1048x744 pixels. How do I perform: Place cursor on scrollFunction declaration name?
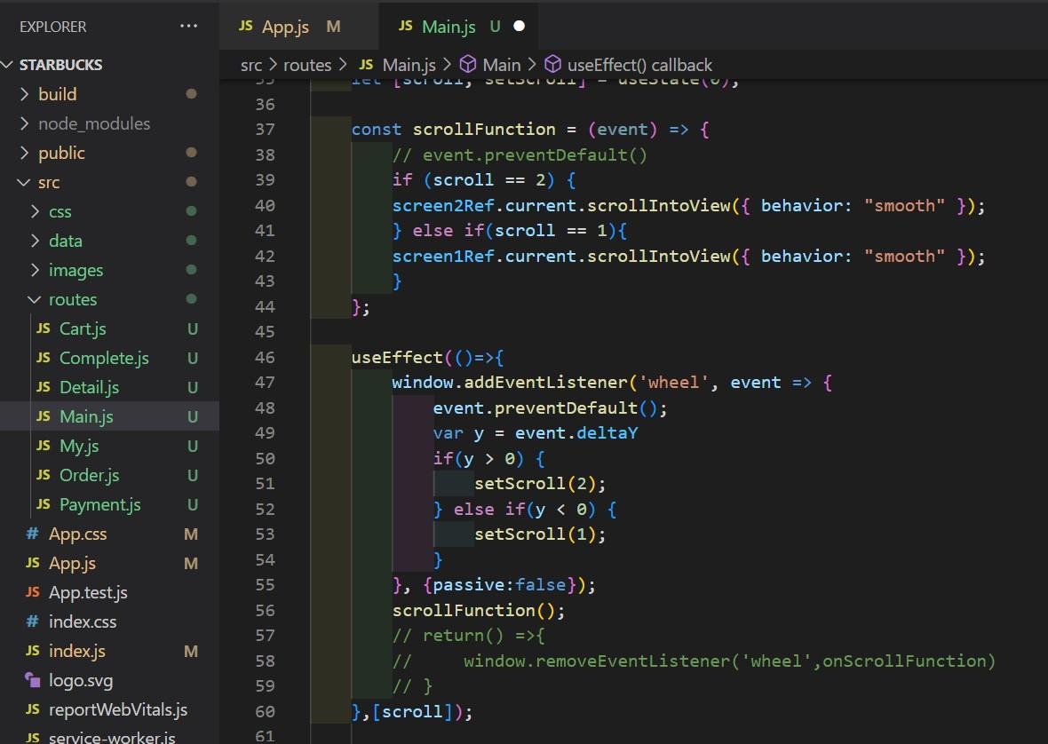coord(484,129)
